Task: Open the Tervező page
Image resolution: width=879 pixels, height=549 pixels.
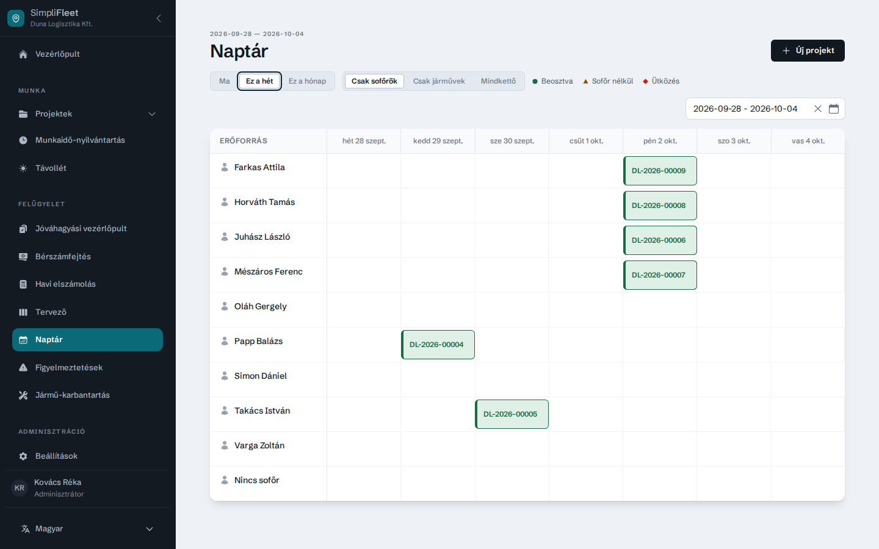Action: 87,312
